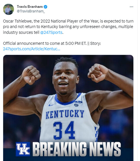Click the player's raised left-side fist

31,75
